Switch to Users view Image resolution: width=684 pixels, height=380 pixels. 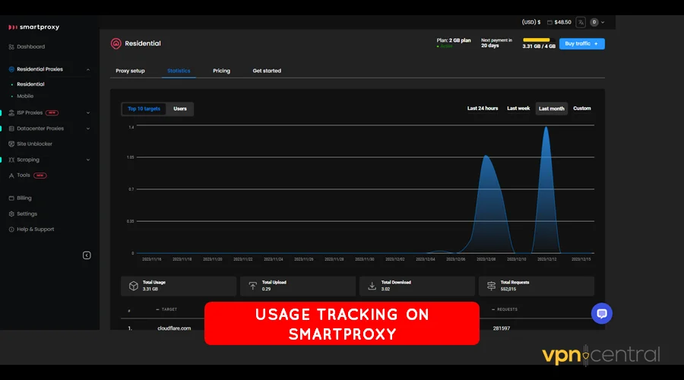[179, 109]
